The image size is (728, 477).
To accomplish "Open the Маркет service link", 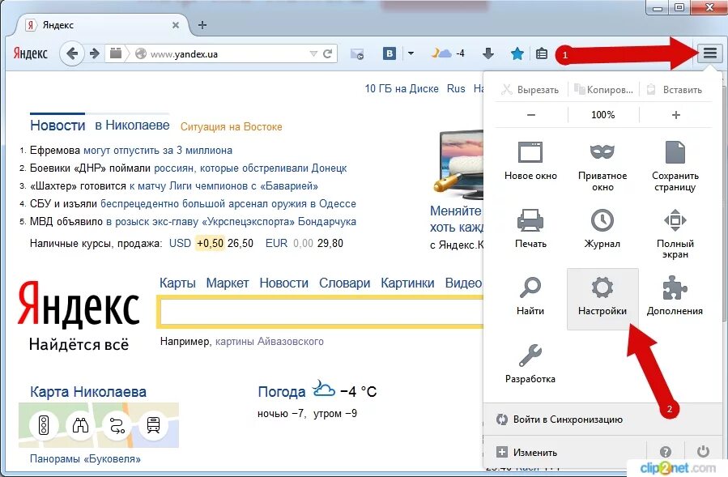I will 228,283.
